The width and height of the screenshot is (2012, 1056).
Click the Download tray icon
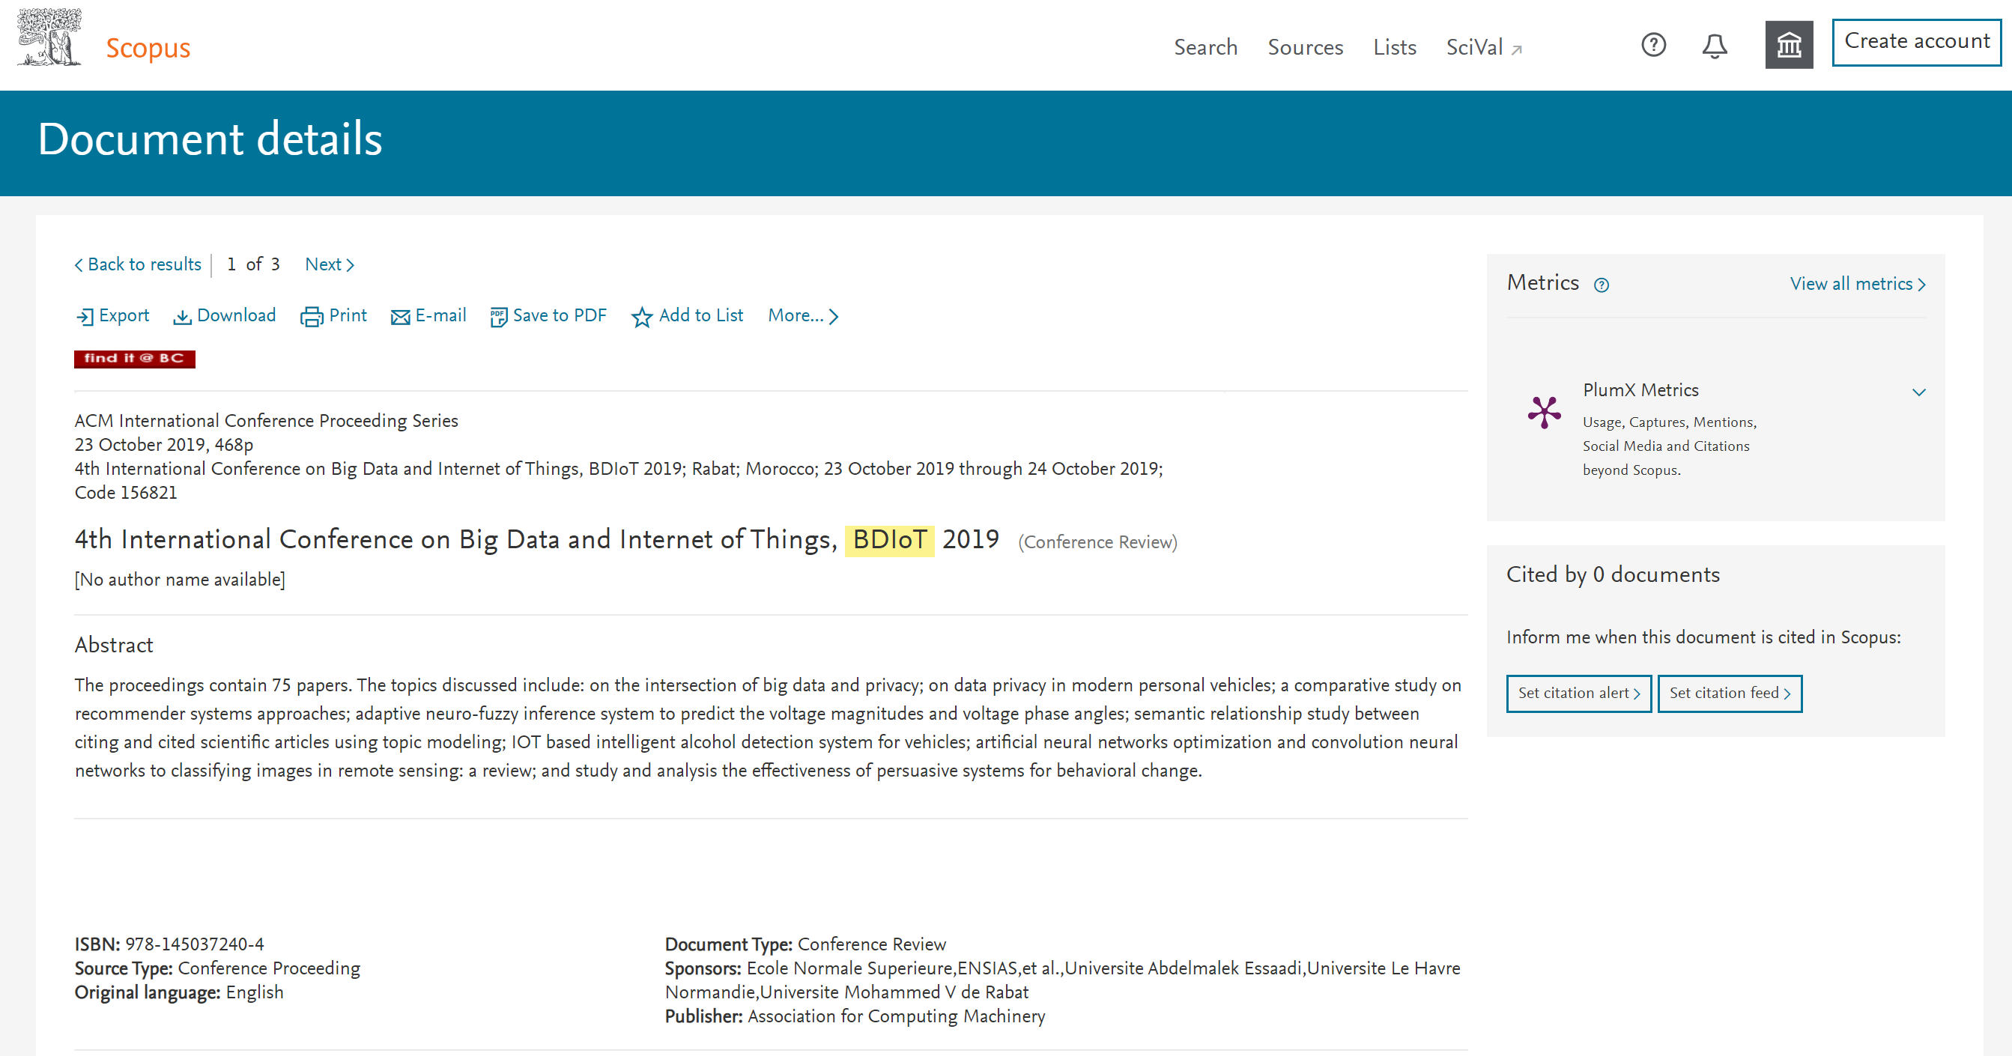tap(182, 316)
